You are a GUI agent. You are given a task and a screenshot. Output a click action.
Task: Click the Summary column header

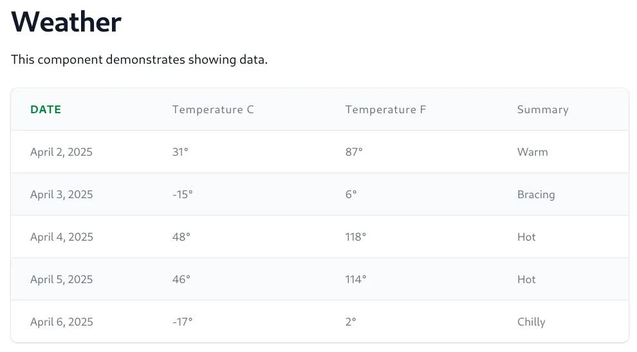(x=543, y=110)
